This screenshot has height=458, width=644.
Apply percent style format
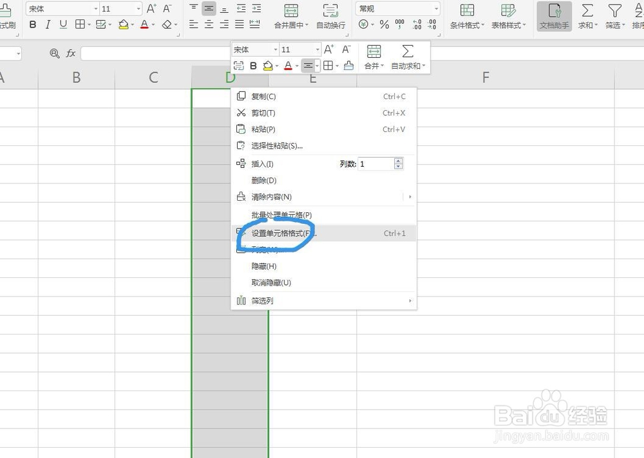pyautogui.click(x=384, y=24)
